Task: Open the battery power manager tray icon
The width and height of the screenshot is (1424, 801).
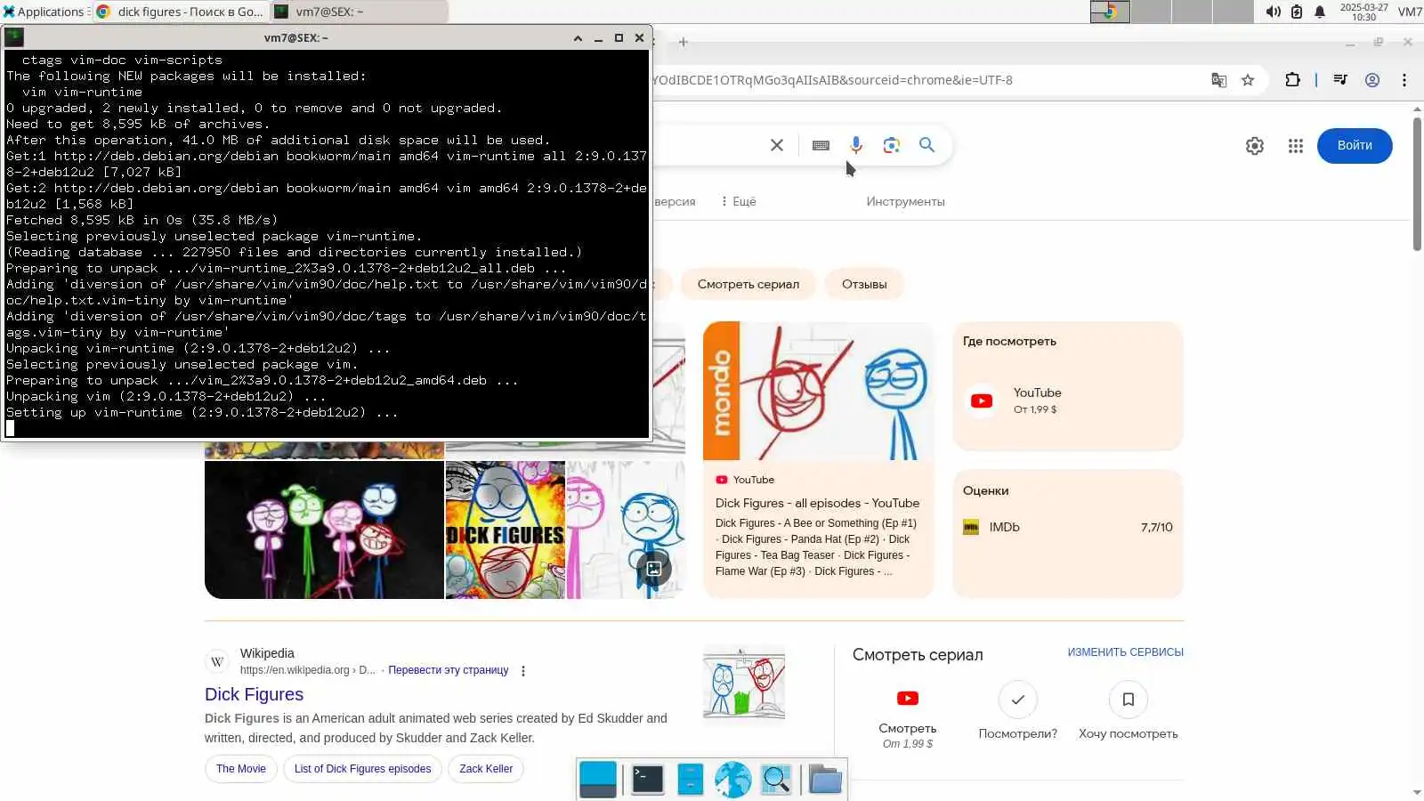Action: (1297, 12)
